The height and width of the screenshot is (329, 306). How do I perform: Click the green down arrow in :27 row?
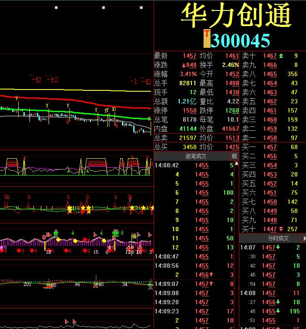click(278, 302)
